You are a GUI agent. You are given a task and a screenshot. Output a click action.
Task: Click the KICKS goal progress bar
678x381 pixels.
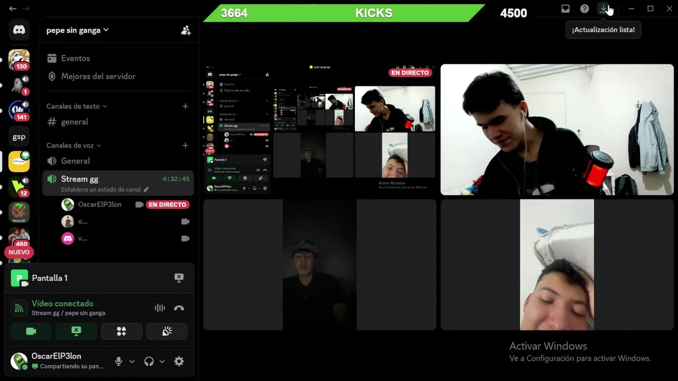click(x=344, y=13)
